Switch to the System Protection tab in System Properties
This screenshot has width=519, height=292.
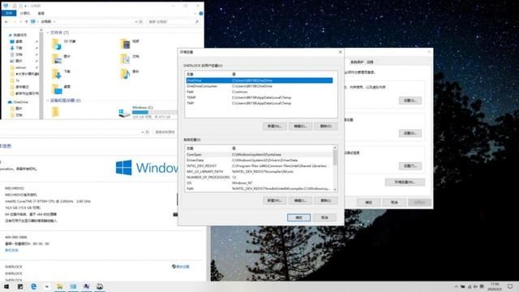click(x=357, y=62)
